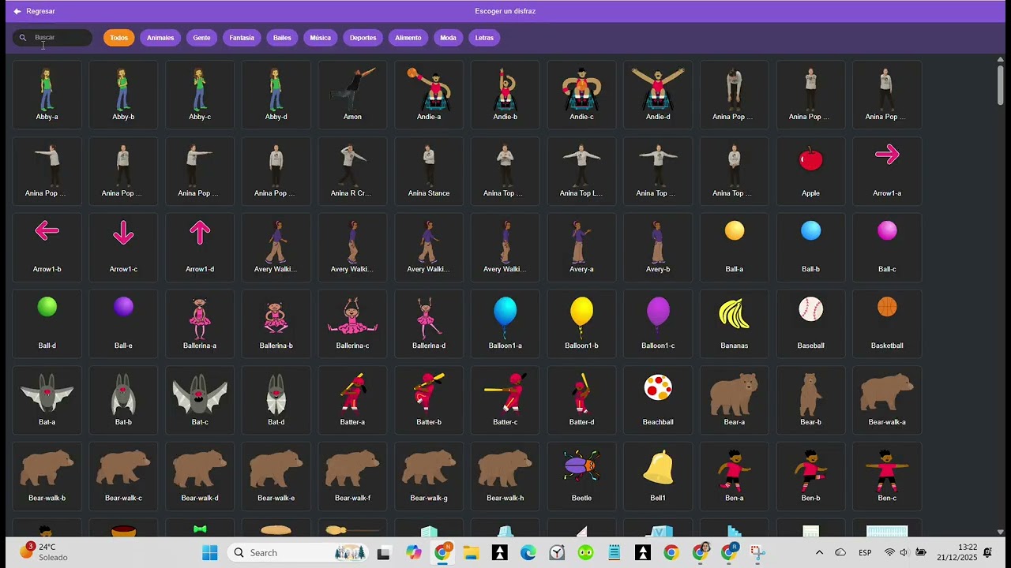The image size is (1011, 568).
Task: Click the taskbar Search box
Action: [299, 552]
